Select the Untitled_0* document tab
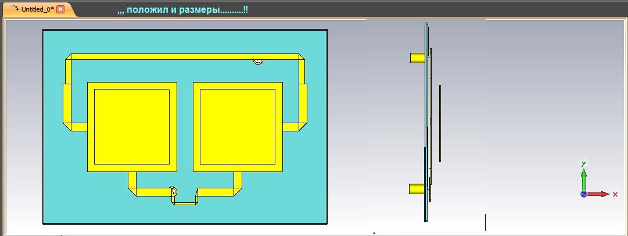The width and height of the screenshot is (628, 236). tap(37, 9)
